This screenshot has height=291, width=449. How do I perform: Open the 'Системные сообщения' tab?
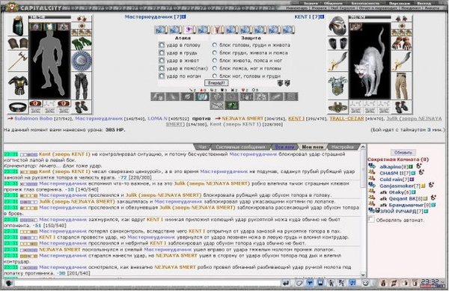tap(240, 147)
